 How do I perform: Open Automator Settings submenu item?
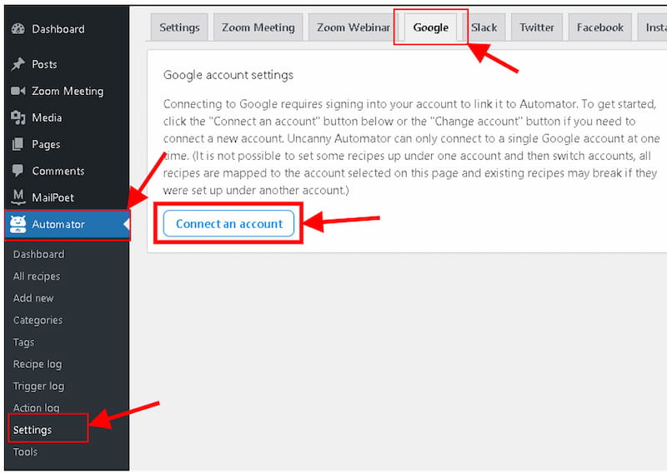click(33, 430)
